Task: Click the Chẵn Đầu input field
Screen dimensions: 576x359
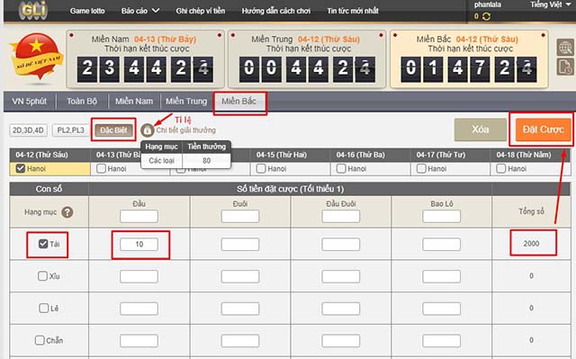Action: 139,341
